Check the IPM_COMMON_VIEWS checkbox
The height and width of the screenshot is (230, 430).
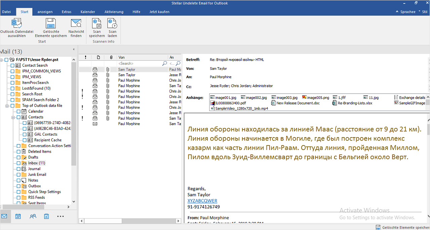[x=13, y=71]
